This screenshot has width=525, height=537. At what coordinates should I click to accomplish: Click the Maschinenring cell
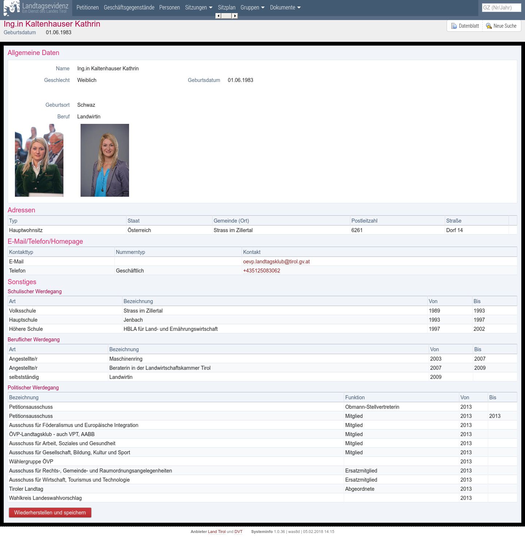pyautogui.click(x=268, y=359)
